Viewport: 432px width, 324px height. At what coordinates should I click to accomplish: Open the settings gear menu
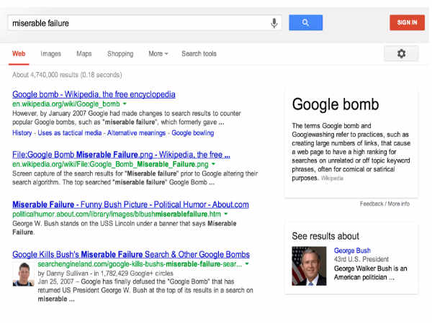coord(401,54)
